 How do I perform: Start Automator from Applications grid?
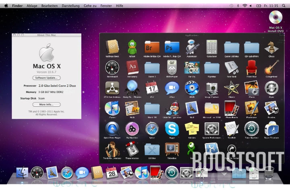(x=192, y=47)
